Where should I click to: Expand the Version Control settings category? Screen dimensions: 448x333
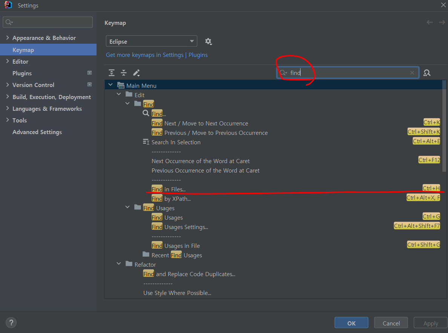pyautogui.click(x=8, y=85)
